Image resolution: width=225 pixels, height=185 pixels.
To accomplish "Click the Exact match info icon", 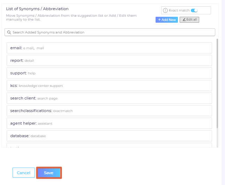I will click(x=165, y=10).
